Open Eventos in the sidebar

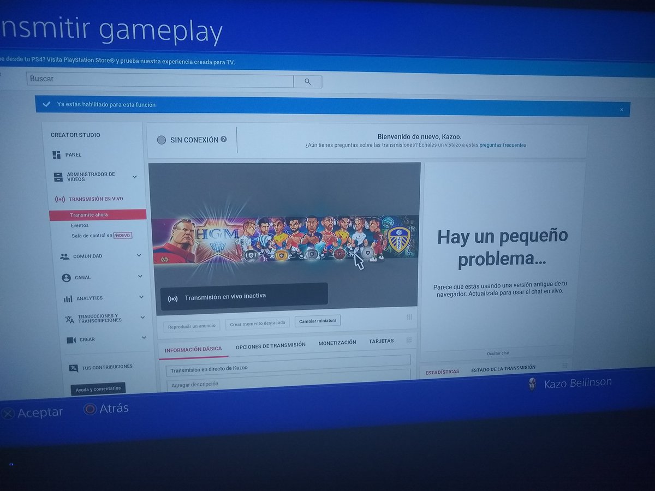[80, 225]
